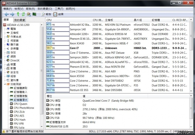Open the 我的最愛(O) menu

tap(45, 9)
